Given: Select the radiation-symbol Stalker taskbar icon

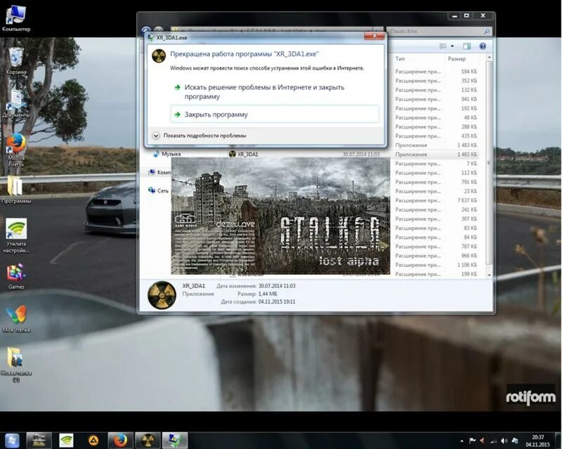Looking at the screenshot, I should (148, 440).
